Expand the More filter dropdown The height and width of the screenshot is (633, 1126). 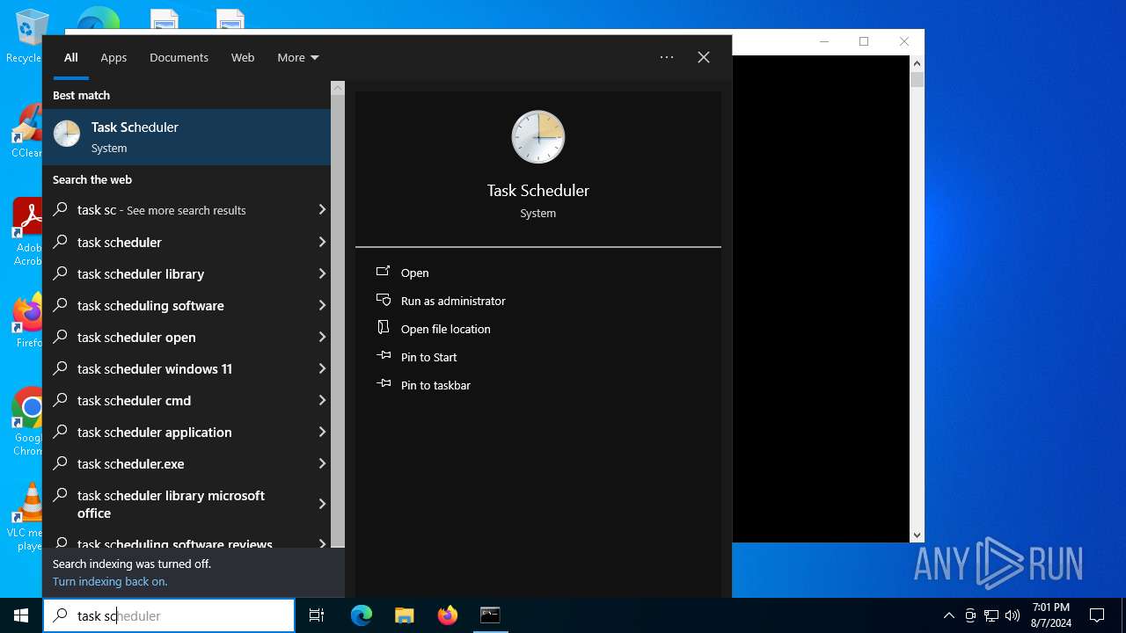tap(298, 57)
